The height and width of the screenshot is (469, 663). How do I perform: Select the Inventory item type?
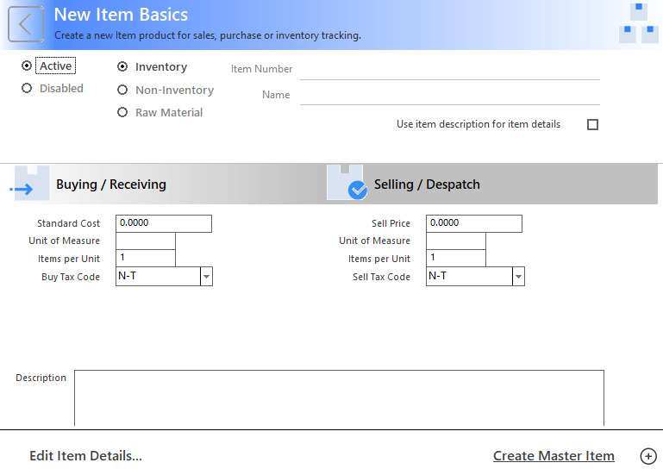point(122,66)
